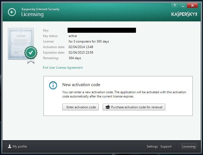This screenshot has width=203, height=155.
Task: Open Support in the bottom bar
Action: (x=166, y=147)
